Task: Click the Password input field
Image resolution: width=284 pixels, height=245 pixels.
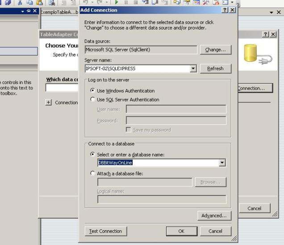Action: pos(176,120)
